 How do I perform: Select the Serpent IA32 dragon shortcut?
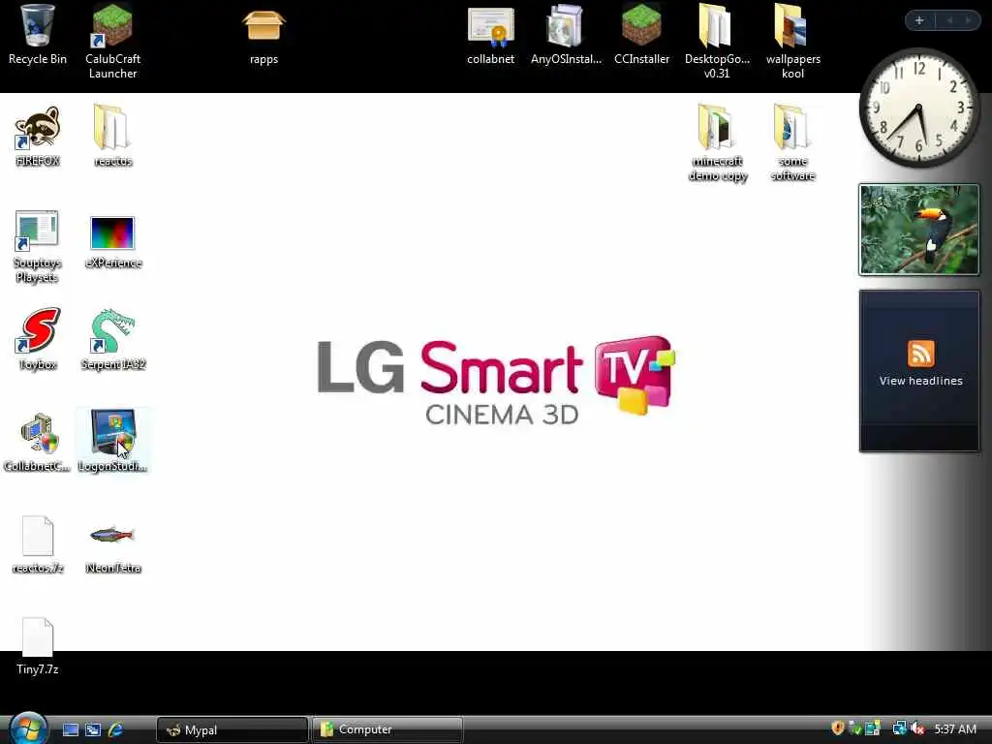point(112,340)
